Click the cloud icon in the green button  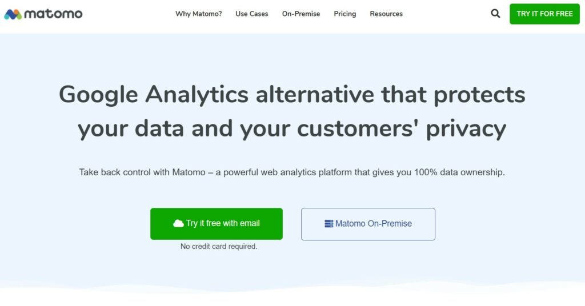point(178,223)
